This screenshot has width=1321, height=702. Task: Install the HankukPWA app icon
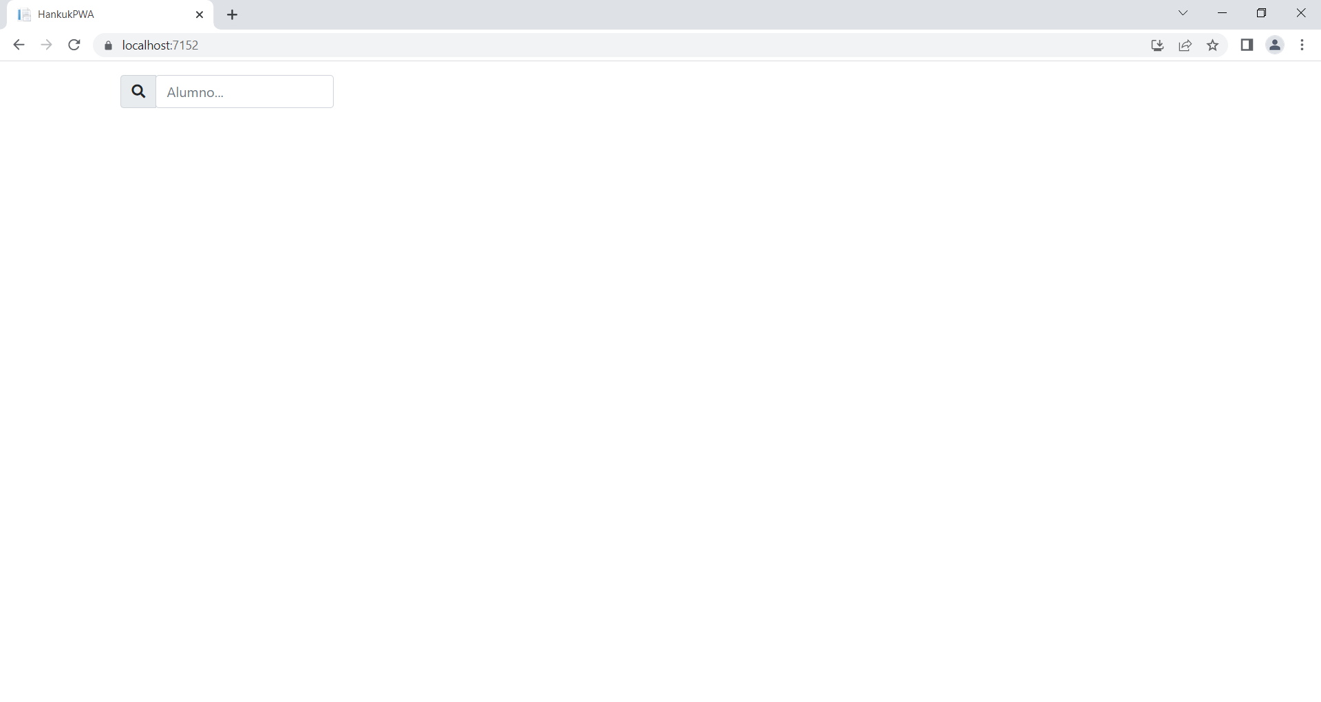click(1157, 45)
